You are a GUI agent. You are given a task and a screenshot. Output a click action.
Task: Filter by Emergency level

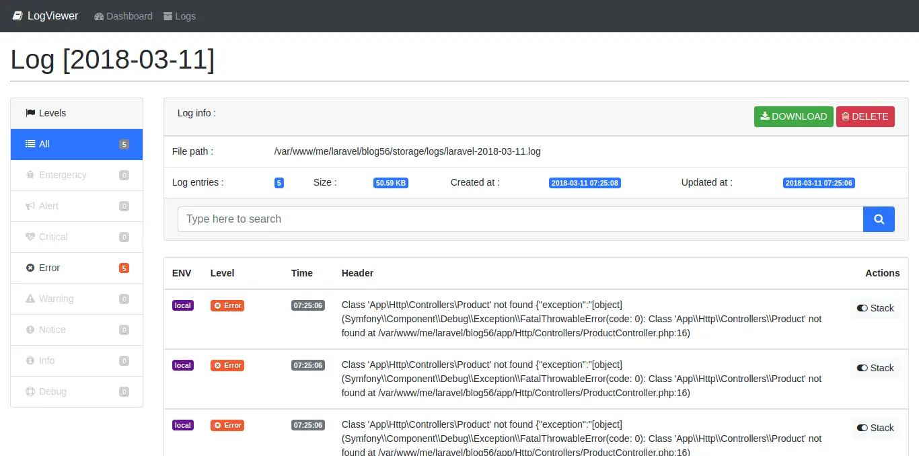[77, 175]
